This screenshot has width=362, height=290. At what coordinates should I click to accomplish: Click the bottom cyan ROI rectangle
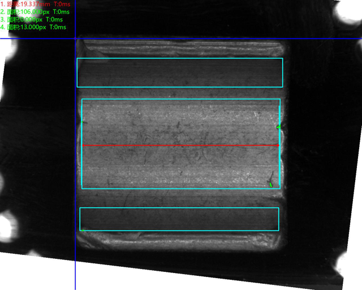[179, 208]
